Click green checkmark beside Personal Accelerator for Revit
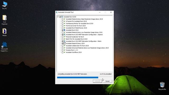Image resolution: width=169 pixels, height=95 pixels. coord(64,37)
